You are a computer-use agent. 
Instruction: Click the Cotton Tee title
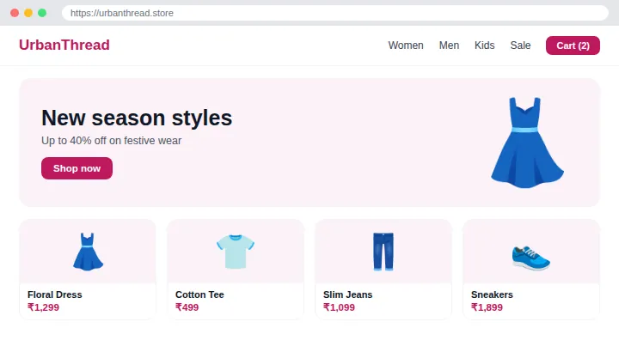tap(199, 294)
